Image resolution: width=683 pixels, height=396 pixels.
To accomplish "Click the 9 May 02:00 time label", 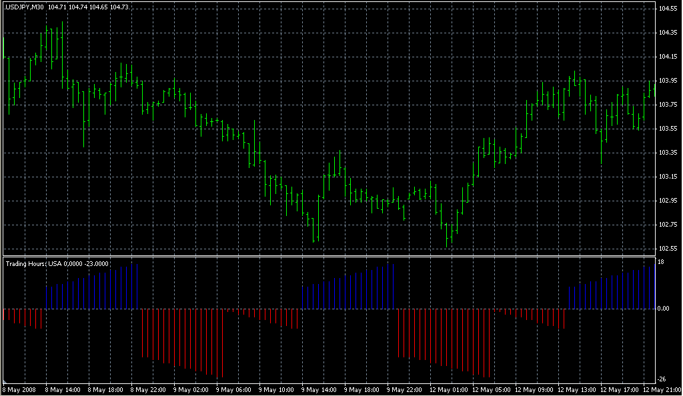I will (191, 390).
